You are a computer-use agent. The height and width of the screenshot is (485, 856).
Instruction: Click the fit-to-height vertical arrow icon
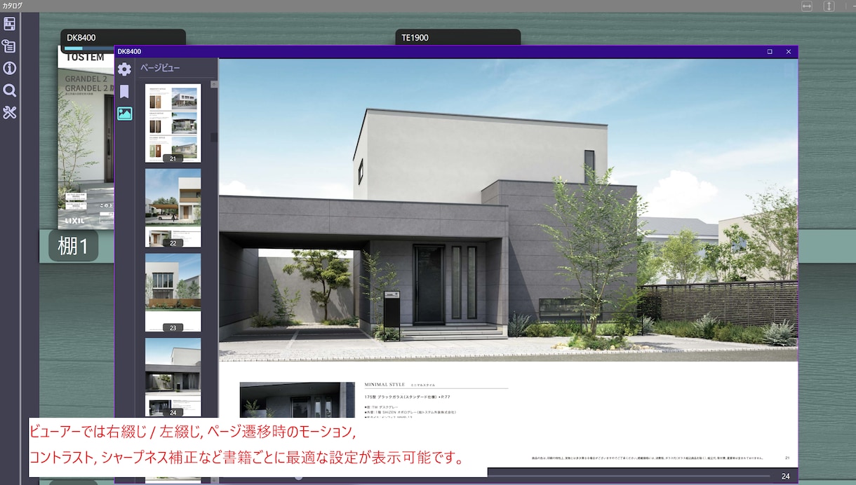click(829, 6)
